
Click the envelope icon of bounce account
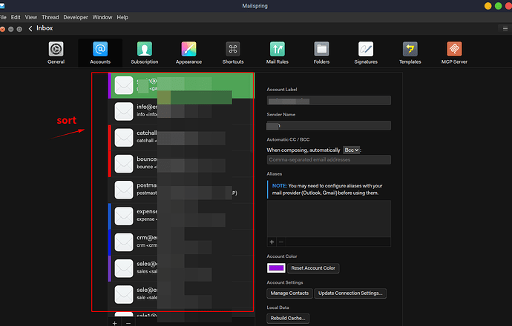point(124,164)
